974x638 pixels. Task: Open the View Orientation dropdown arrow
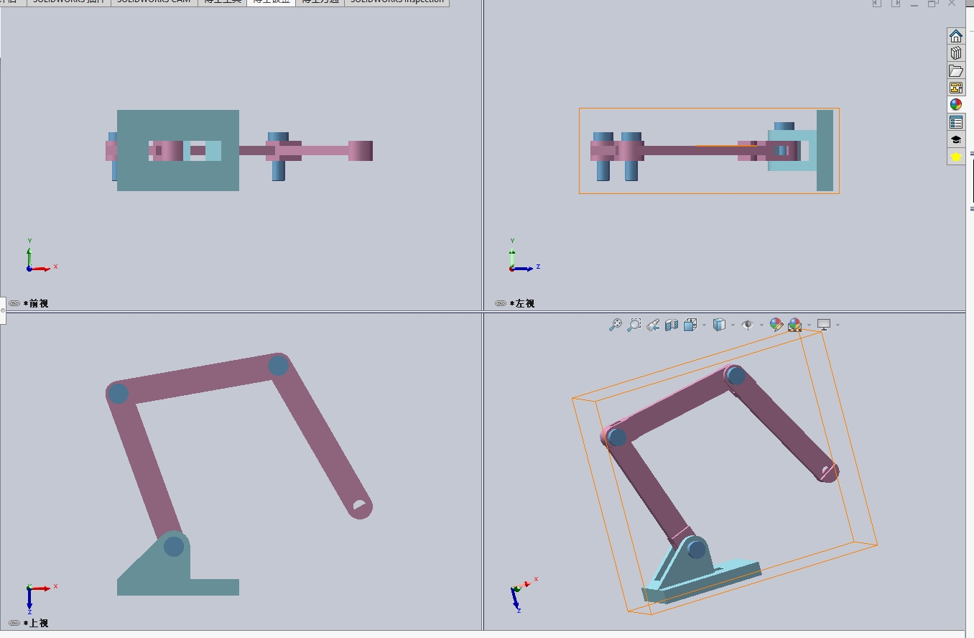click(x=704, y=325)
